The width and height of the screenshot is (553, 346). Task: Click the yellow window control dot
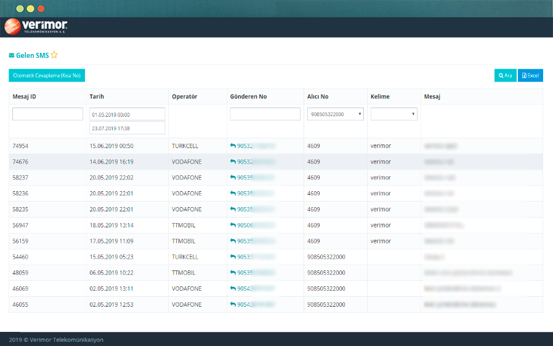pos(31,9)
